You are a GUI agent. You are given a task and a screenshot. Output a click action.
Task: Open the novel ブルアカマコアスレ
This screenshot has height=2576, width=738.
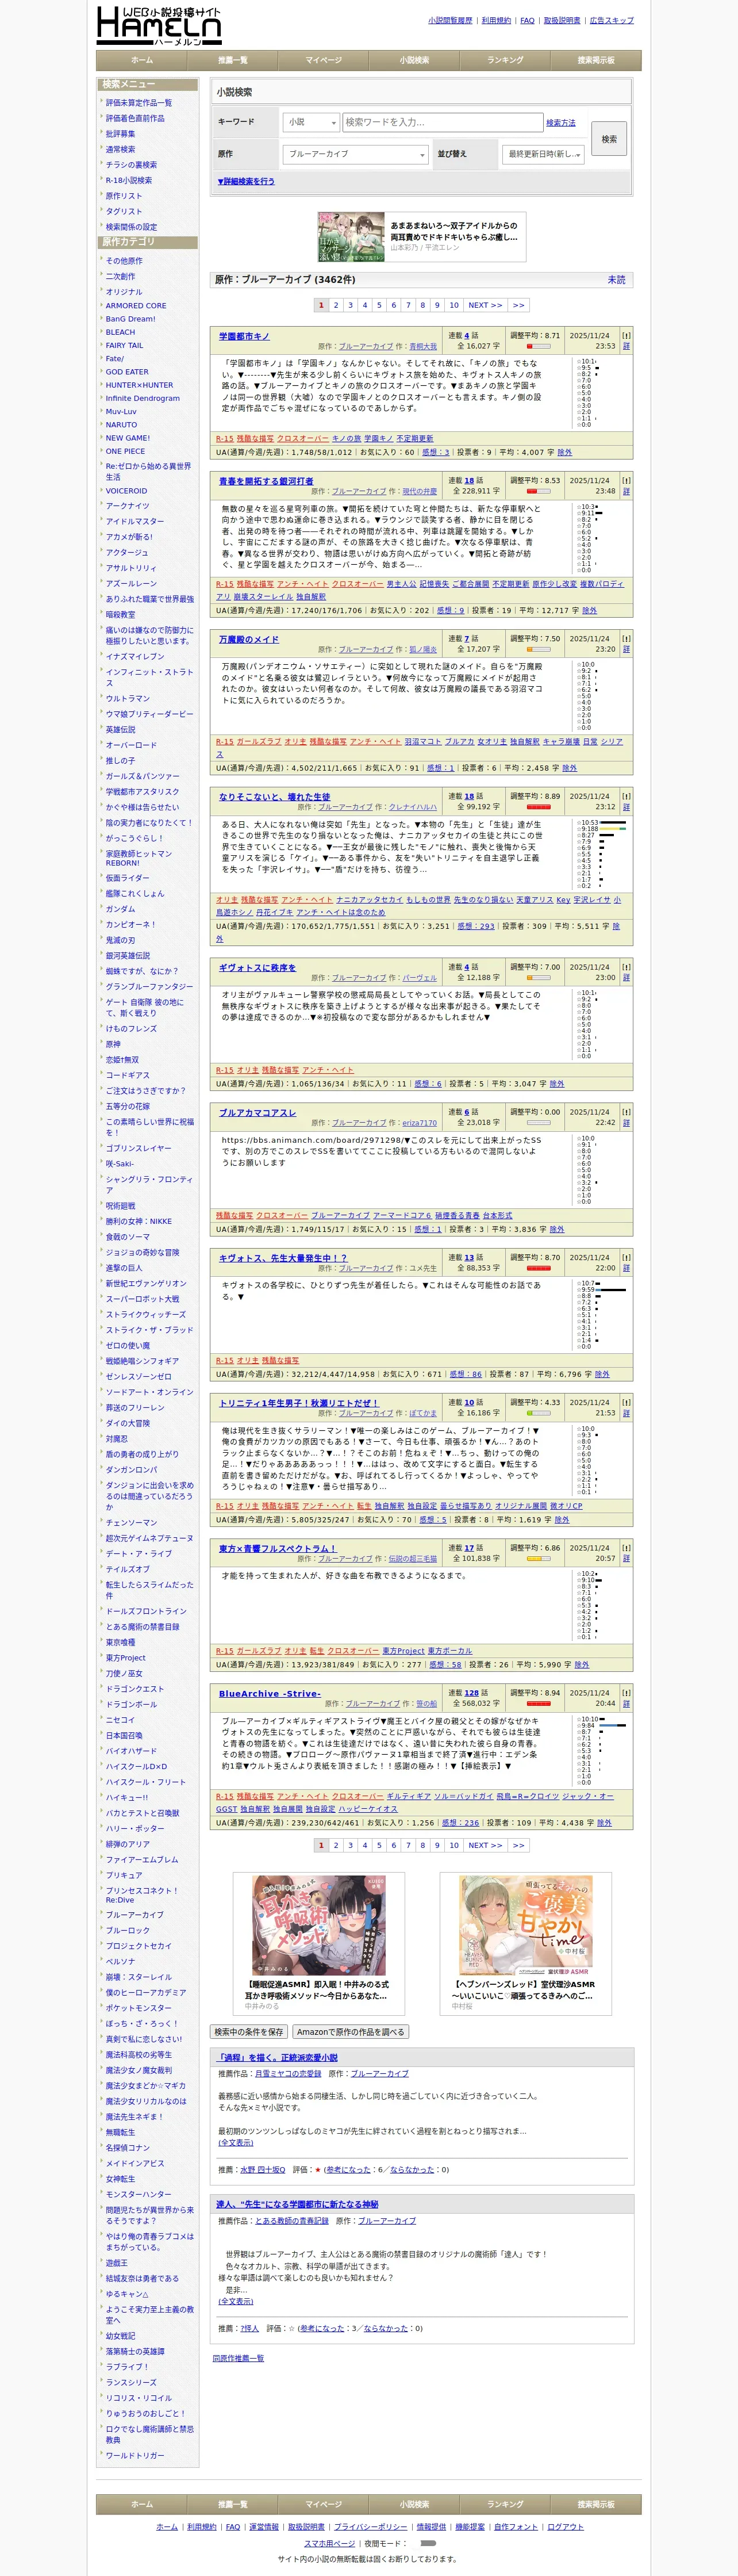pos(258,1112)
